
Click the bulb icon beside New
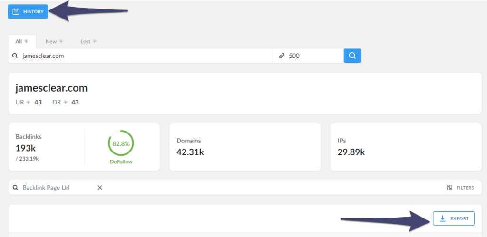[61, 41]
